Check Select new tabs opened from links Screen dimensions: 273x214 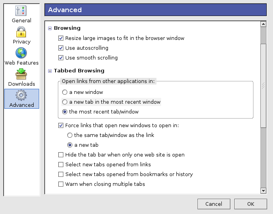[x=61, y=165]
